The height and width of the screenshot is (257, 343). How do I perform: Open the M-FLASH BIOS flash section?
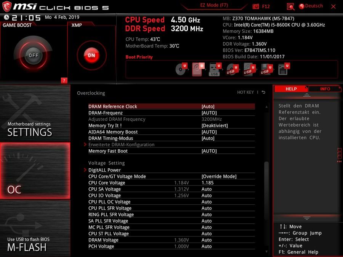tap(35, 228)
